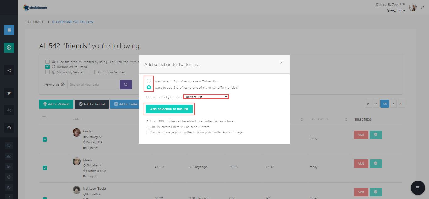Open the dashboard grid icon in sidebar
The image size is (429, 199).
(9, 30)
